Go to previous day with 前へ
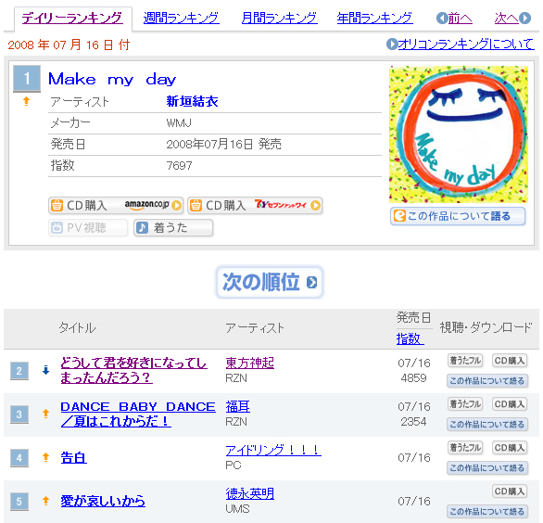The image size is (543, 523). coord(461,18)
